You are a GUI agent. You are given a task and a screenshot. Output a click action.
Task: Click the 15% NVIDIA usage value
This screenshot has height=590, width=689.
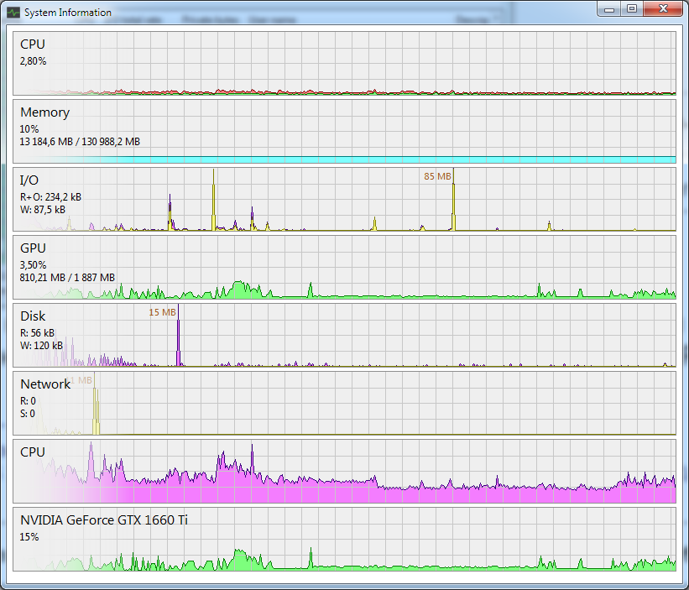coord(29,537)
